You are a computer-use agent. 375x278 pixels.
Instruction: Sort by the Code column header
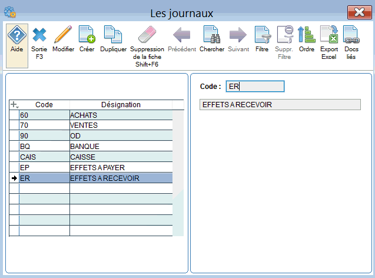click(x=44, y=105)
